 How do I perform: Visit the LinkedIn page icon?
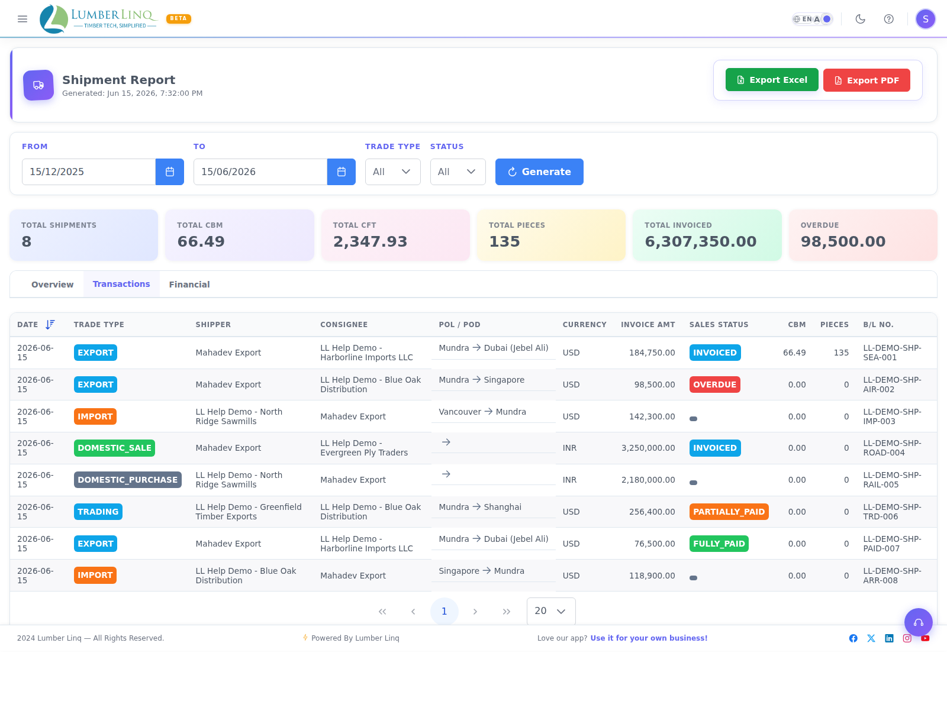point(889,638)
